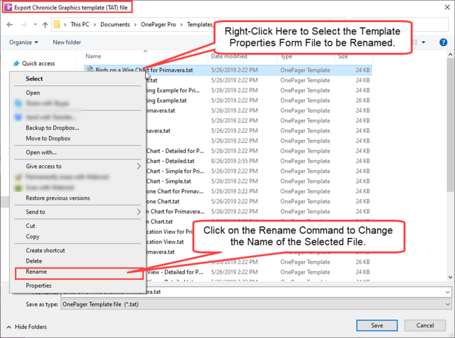Select file ending 'one Chart.tat'
Viewport: 455px width, 338px height.
pos(259,202)
